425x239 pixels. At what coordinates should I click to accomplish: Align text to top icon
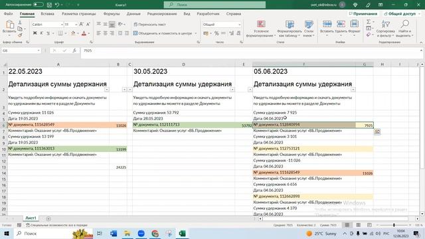[x=99, y=25]
